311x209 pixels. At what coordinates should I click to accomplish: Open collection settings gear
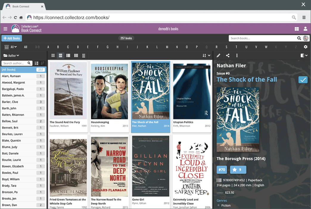click(306, 47)
